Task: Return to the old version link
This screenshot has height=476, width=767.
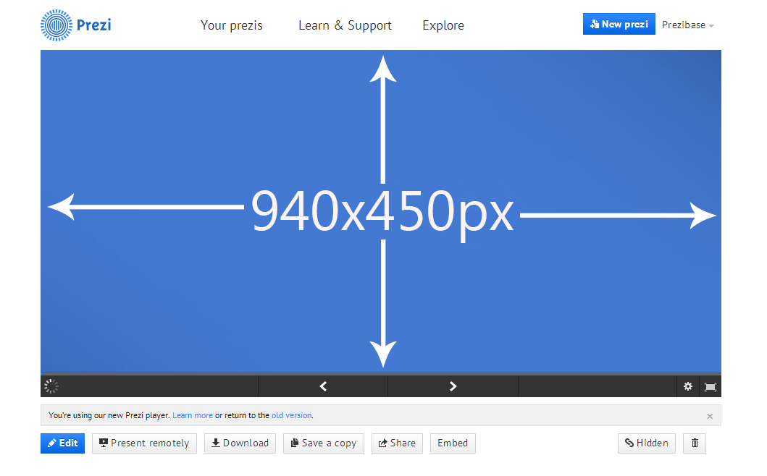Action: tap(292, 415)
